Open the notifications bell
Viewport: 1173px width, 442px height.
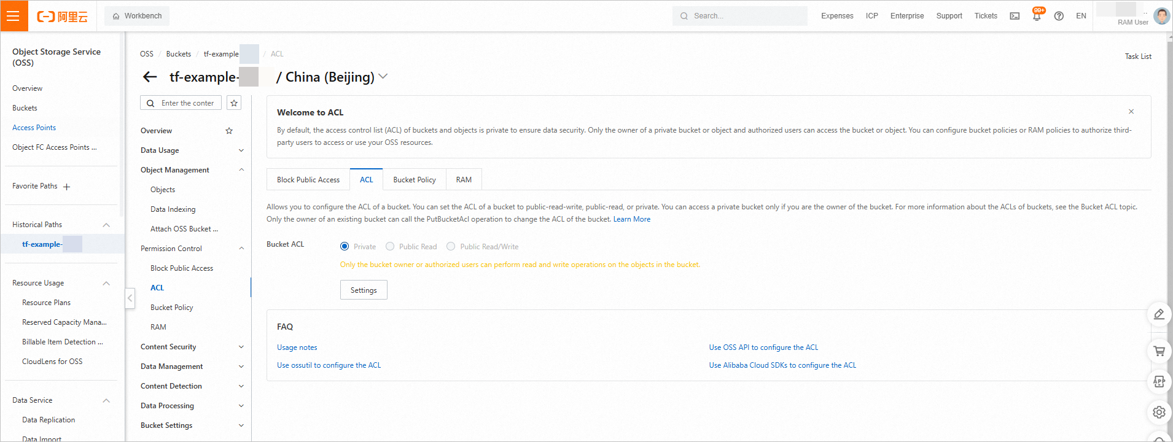(1037, 16)
